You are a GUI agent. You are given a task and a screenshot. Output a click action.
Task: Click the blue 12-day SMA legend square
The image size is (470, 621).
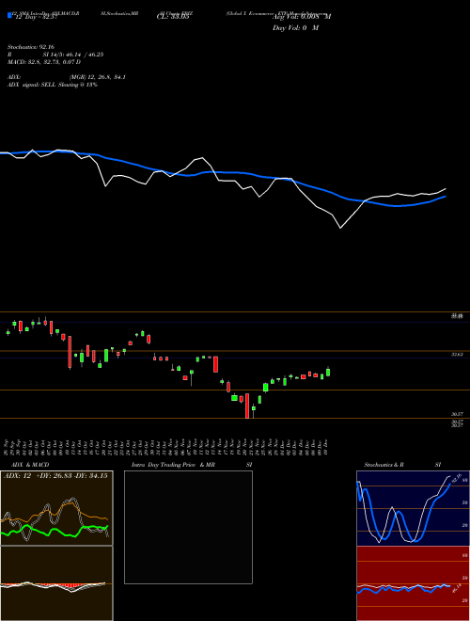coord(9,15)
